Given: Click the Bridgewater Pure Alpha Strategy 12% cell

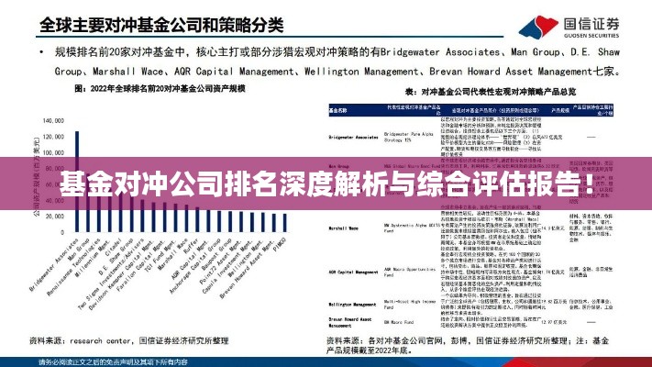Looking at the screenshot, I should pos(408,138).
